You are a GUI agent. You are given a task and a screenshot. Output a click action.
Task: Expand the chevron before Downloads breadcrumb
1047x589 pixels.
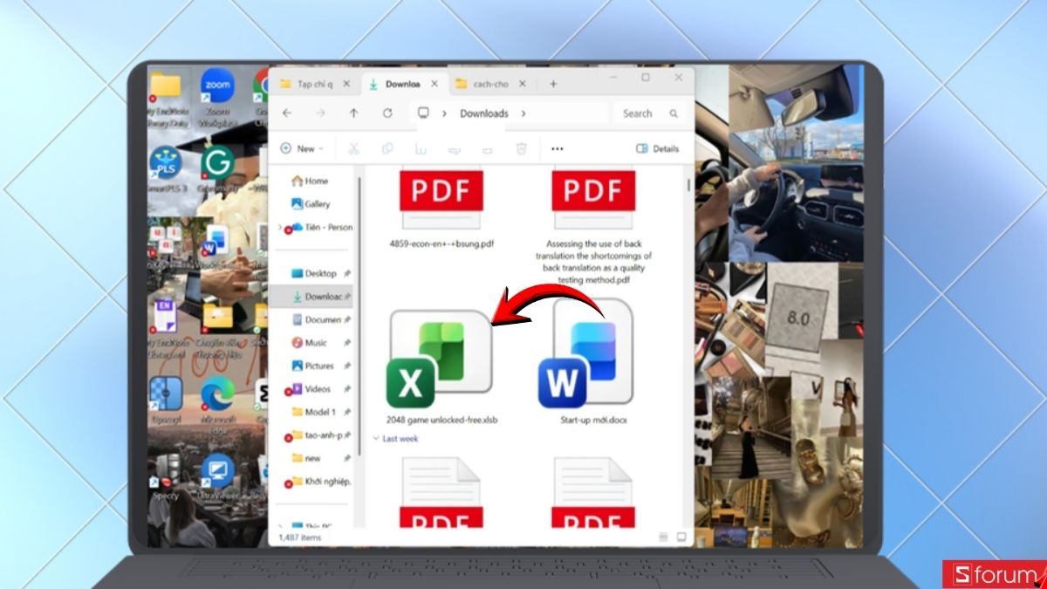pyautogui.click(x=445, y=113)
